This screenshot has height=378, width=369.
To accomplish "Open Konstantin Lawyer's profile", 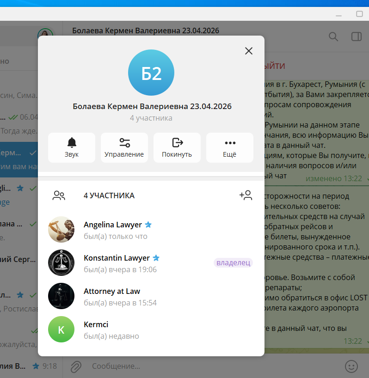I will point(151,263).
